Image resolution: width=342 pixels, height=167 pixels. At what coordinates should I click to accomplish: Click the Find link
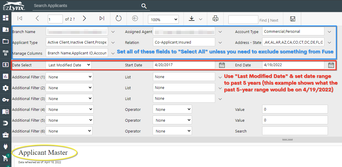point(263,20)
